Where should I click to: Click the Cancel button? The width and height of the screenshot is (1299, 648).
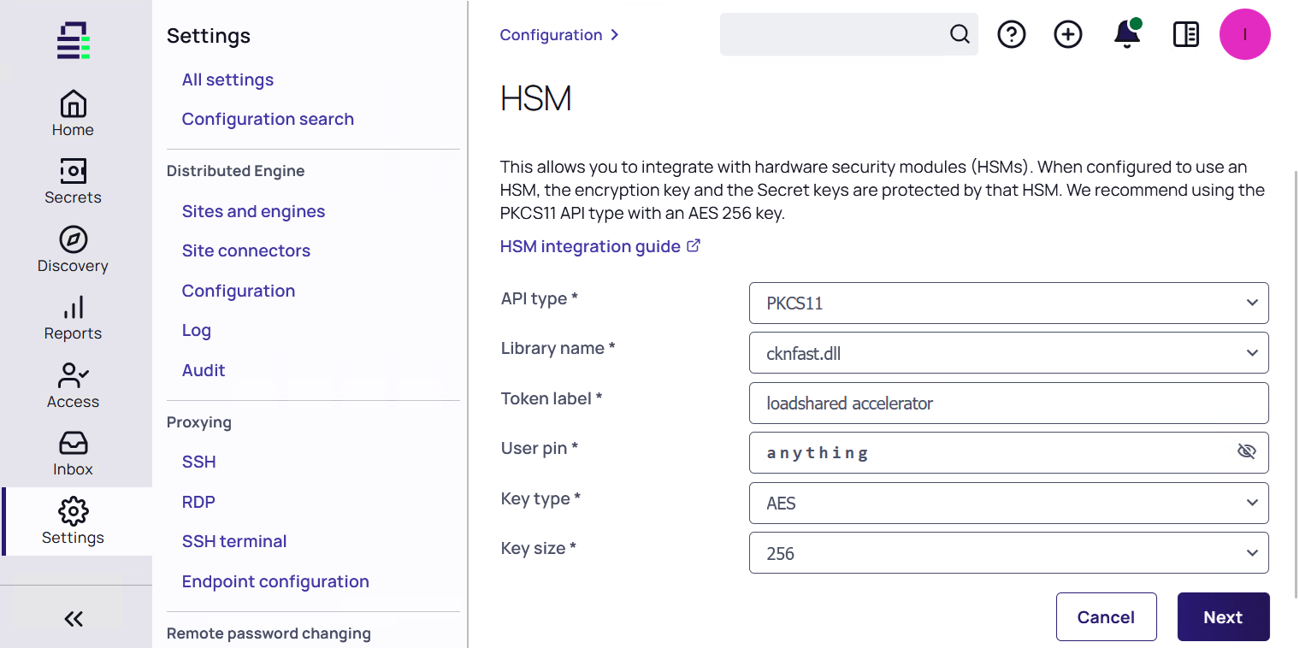pos(1106,617)
